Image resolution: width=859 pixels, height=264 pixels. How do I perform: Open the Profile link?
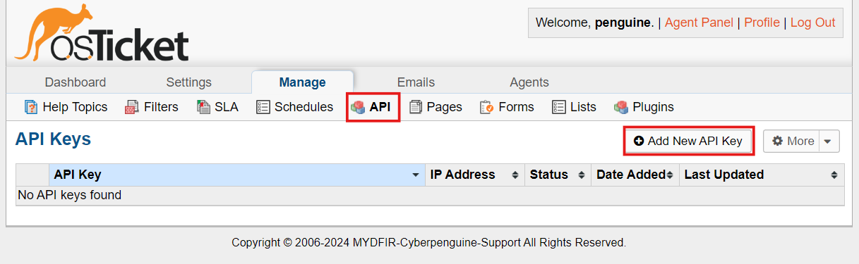[x=762, y=23]
